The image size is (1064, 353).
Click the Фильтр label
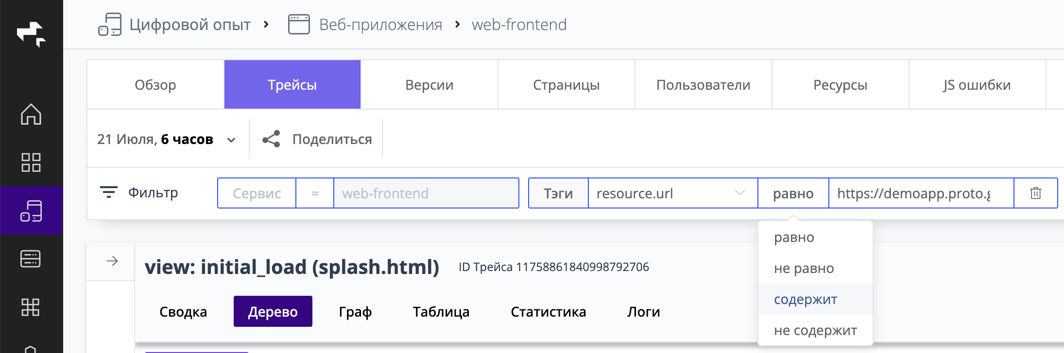point(153,193)
